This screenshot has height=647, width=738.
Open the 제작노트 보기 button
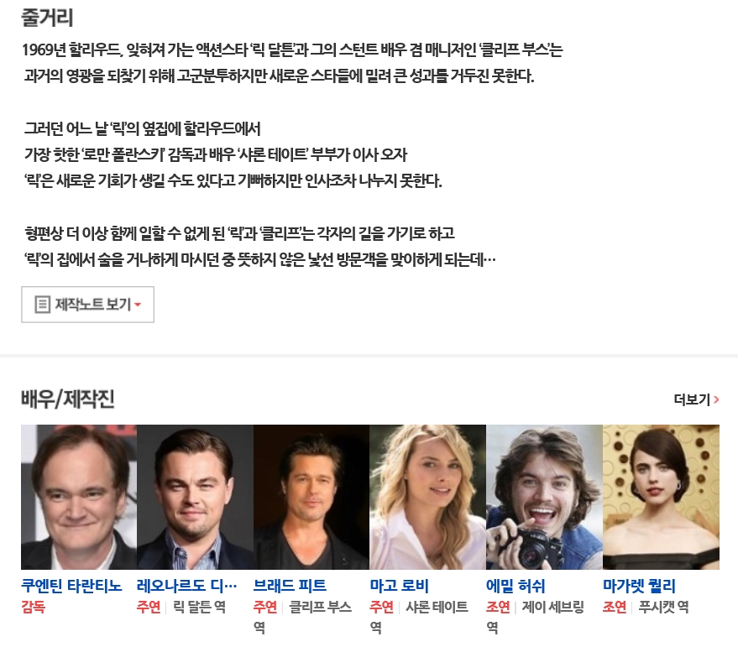87,305
